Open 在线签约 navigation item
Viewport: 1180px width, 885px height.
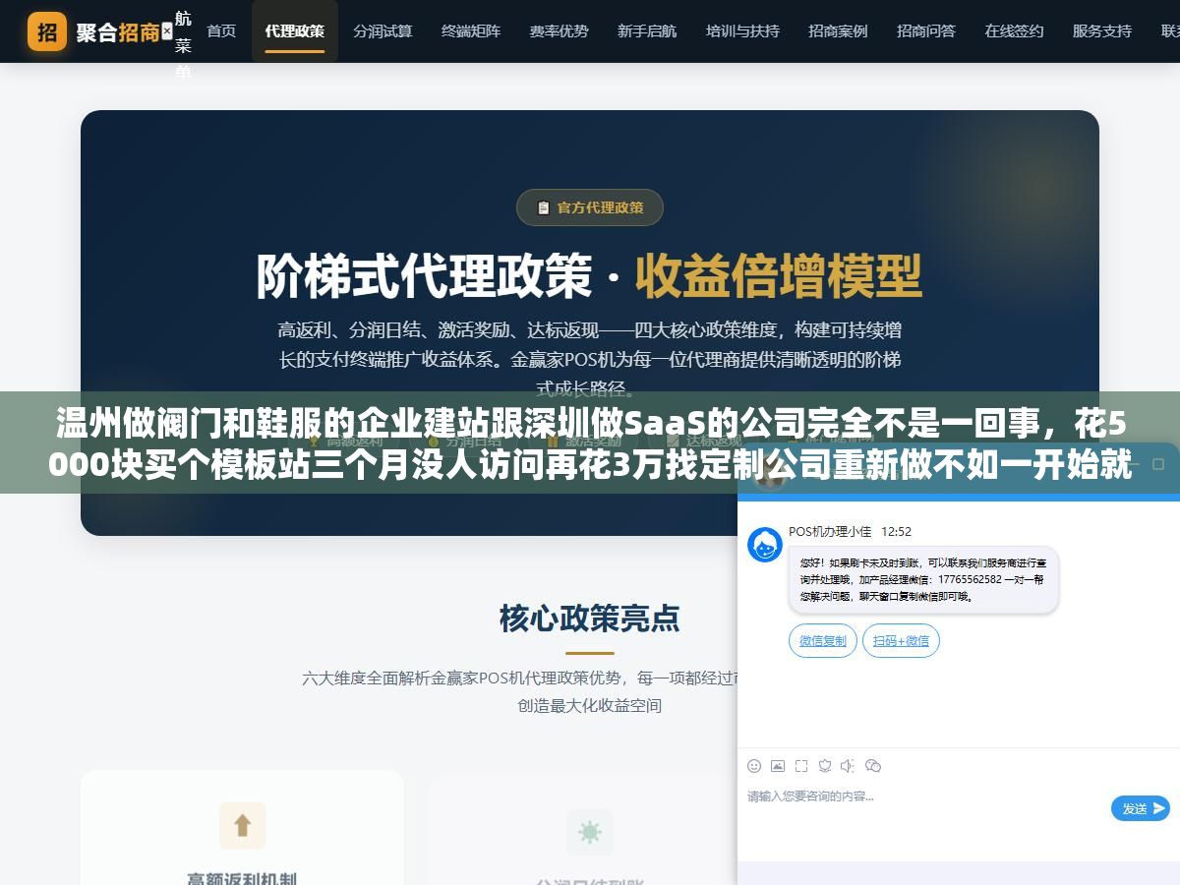(1014, 31)
